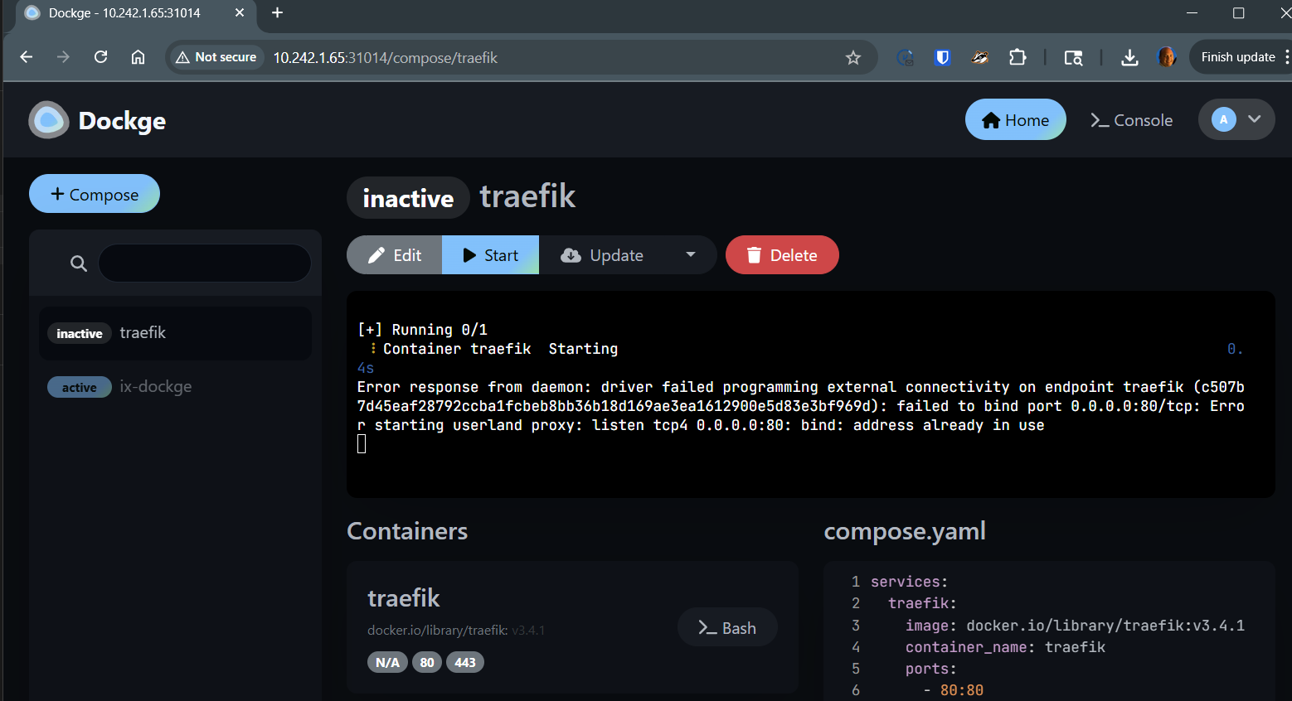This screenshot has height=701, width=1292.
Task: Click the services line in compose.yaml
Action: pos(909,582)
